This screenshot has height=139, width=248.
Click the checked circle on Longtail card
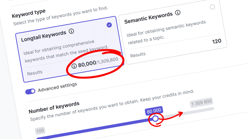point(109,25)
